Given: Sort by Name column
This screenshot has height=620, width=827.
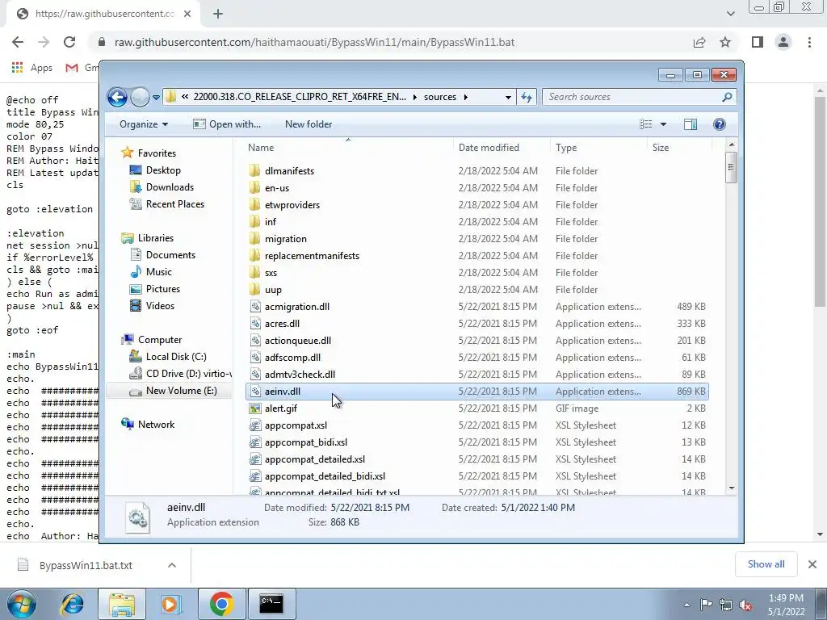Looking at the screenshot, I should point(347,148).
